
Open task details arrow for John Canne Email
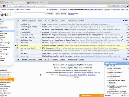point(128,68)
